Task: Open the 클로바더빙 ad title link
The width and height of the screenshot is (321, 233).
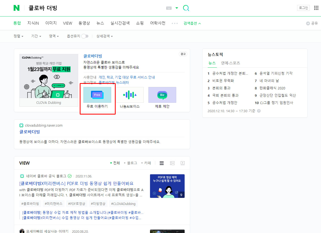Action: [93, 56]
